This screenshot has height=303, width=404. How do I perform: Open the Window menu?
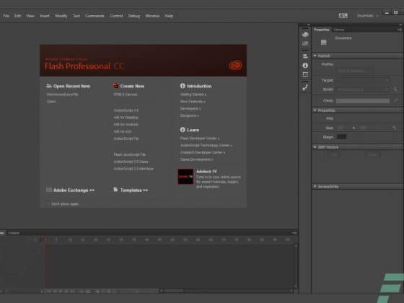click(152, 16)
